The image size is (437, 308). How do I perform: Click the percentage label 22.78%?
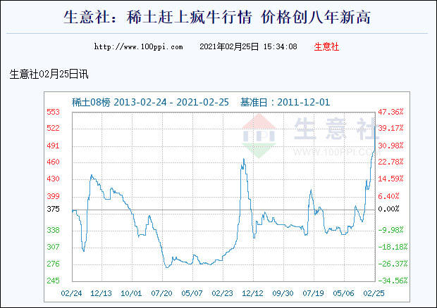tap(390, 162)
